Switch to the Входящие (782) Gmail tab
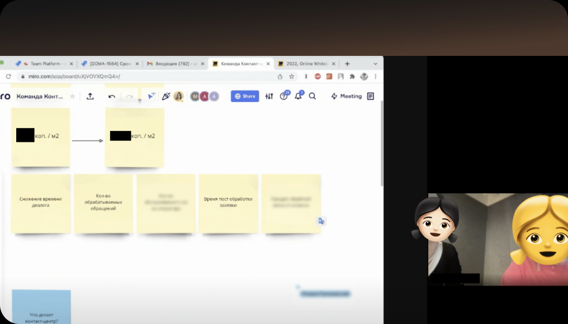The width and height of the screenshot is (568, 324). pyautogui.click(x=174, y=64)
